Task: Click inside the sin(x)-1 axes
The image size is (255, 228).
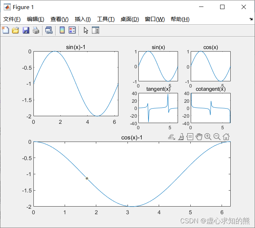Action: click(76, 84)
